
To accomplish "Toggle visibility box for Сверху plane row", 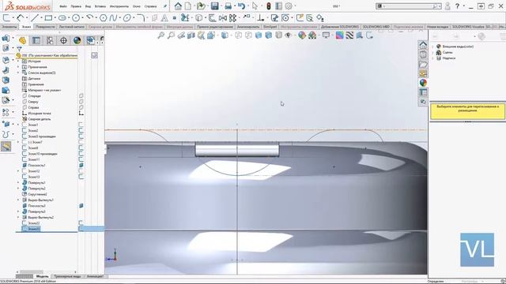I will (81, 102).
